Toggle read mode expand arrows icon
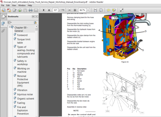The image size is (161, 117). click(122, 10)
